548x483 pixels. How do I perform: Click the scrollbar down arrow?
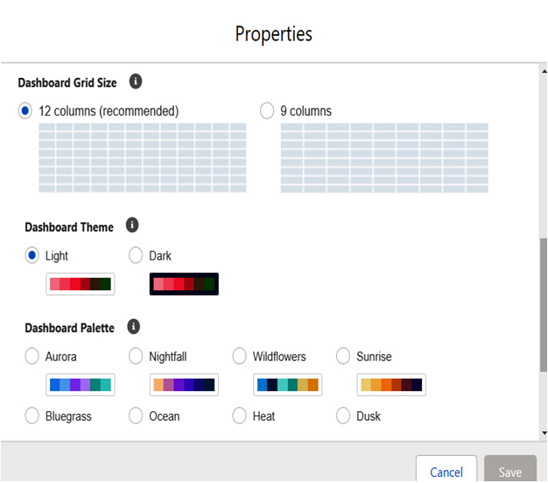(544, 433)
